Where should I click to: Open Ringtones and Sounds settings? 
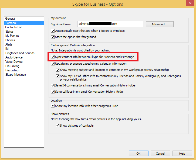pyautogui.click(x=20, y=53)
